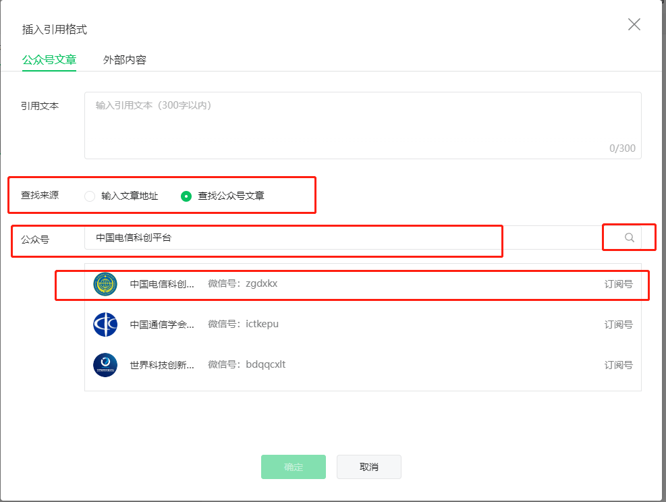
Task: Open the 中国电信科创 account avatar
Action: tap(105, 284)
